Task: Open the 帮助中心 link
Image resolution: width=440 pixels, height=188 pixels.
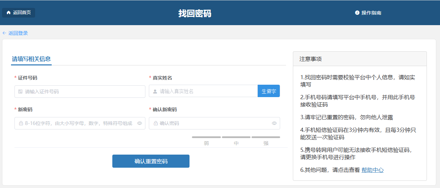Action: click(372, 170)
